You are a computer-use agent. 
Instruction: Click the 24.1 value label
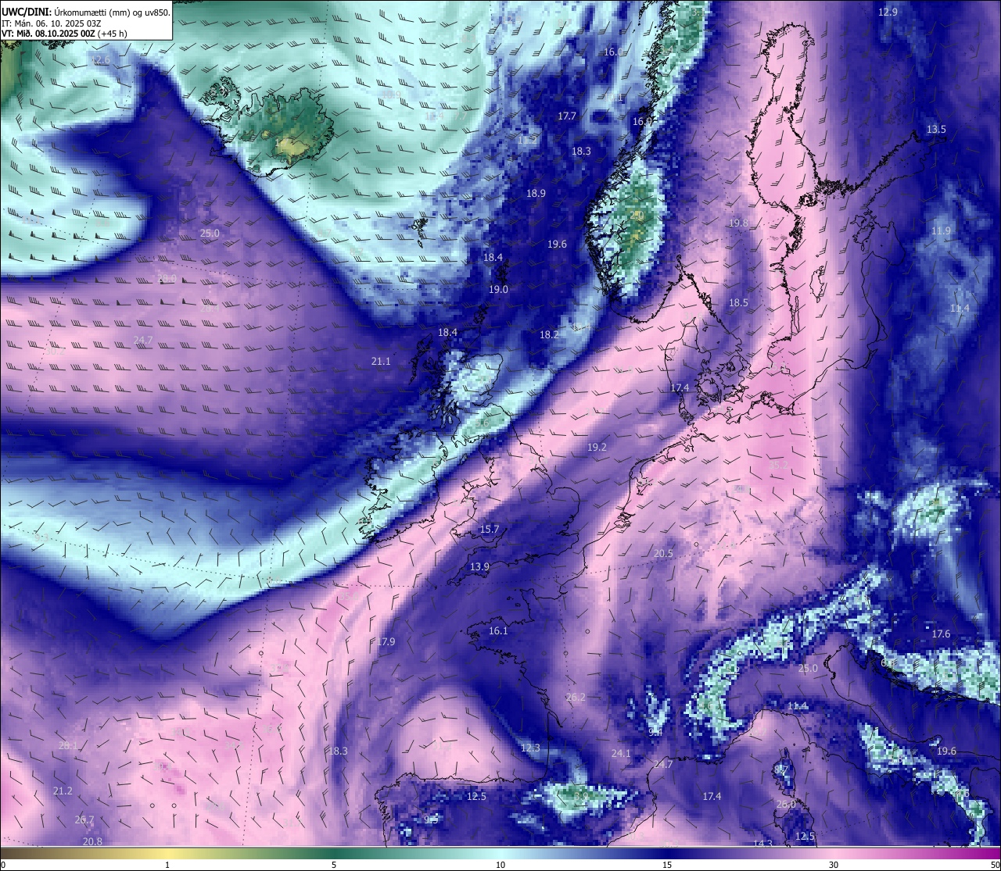620,753
